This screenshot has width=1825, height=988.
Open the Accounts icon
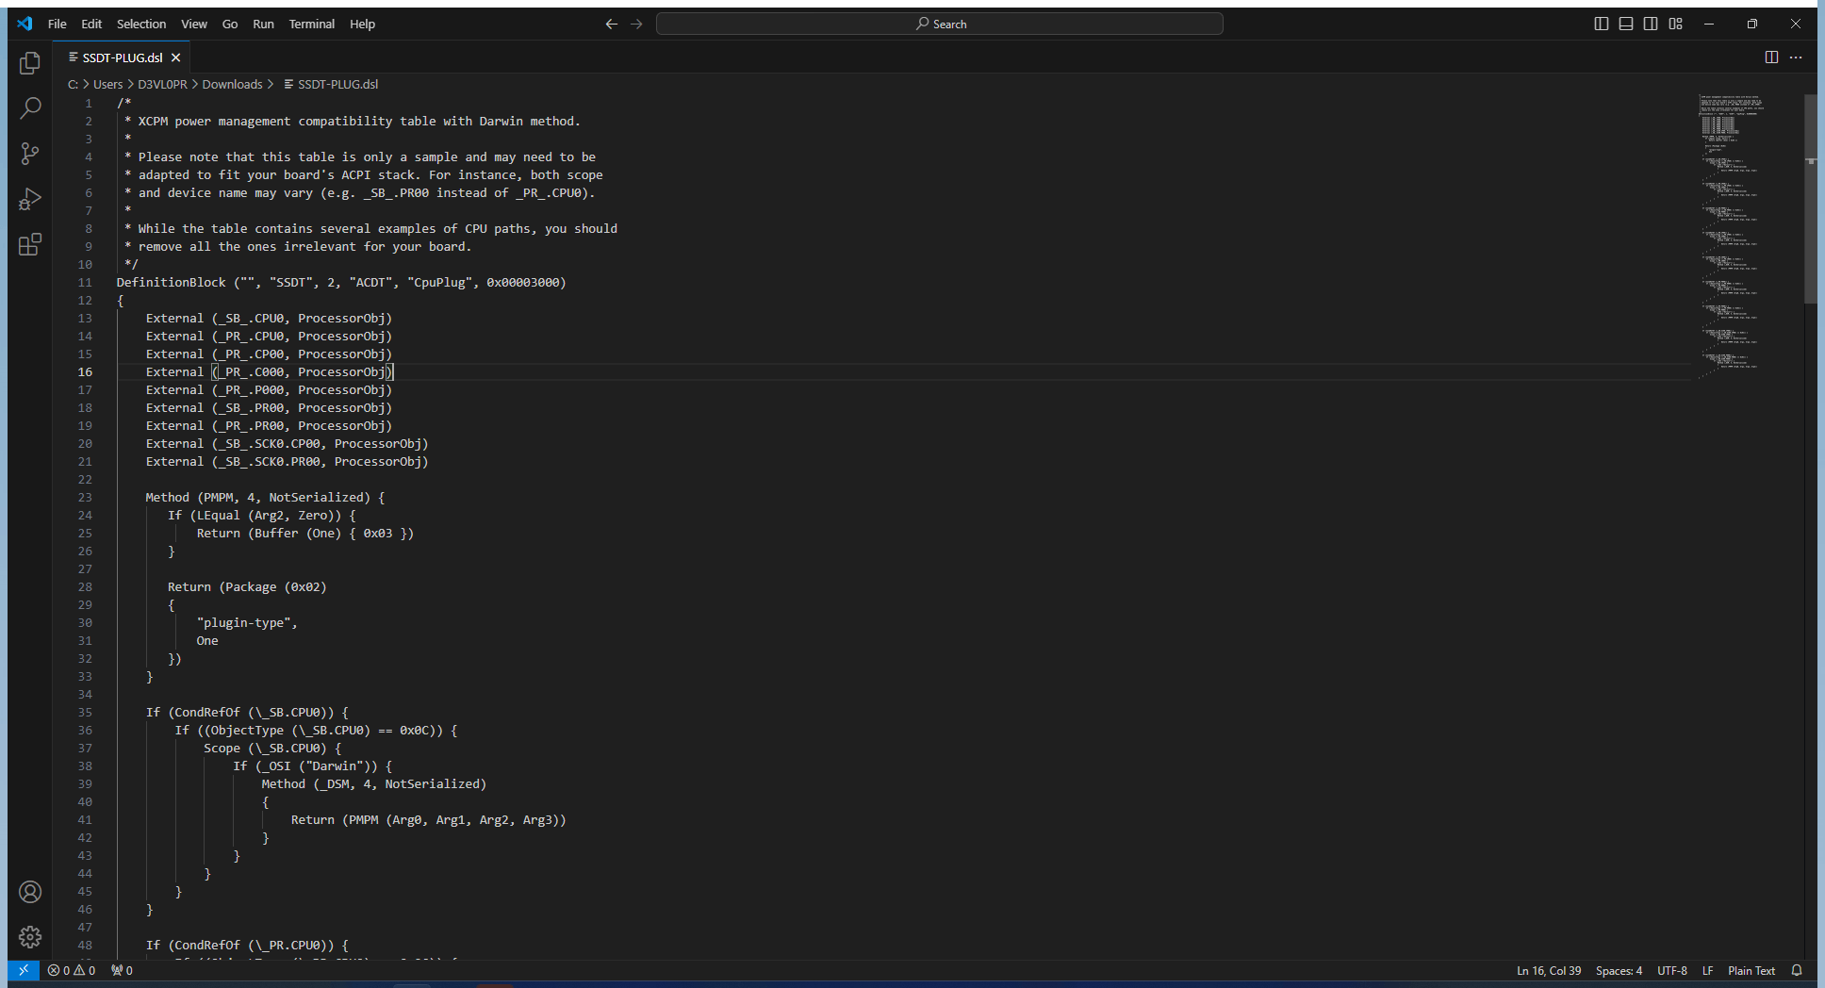(x=29, y=892)
